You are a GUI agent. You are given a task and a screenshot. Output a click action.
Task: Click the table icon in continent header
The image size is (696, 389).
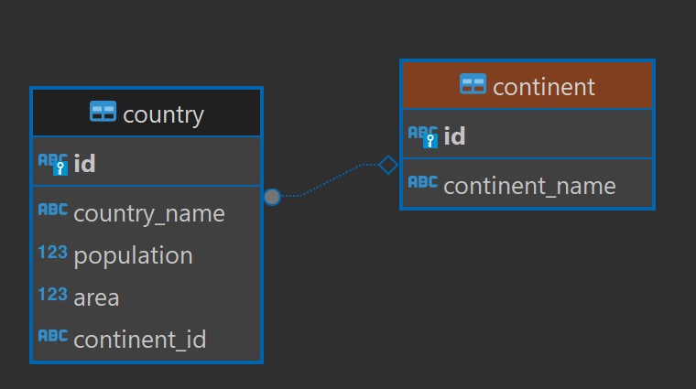473,85
